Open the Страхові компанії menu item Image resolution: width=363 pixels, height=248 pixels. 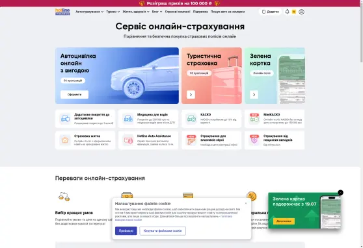[178, 12]
